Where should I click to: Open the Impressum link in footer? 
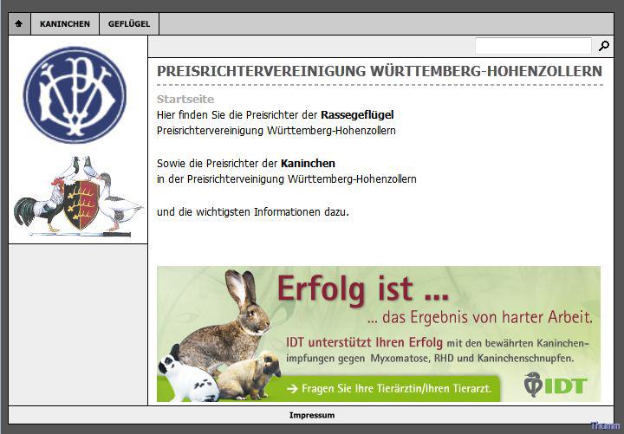pos(312,416)
